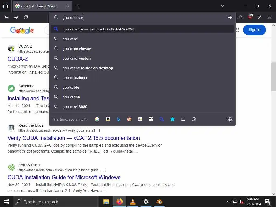This screenshot has height=207, width=276.
Task: Open Blender from taskbar
Action: coord(159,202)
